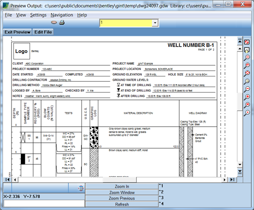
Task: Click the zoom in plus magnifier icon
Action: point(247,97)
